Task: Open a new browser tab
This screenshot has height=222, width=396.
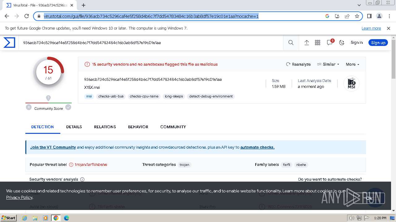Action: (84, 5)
